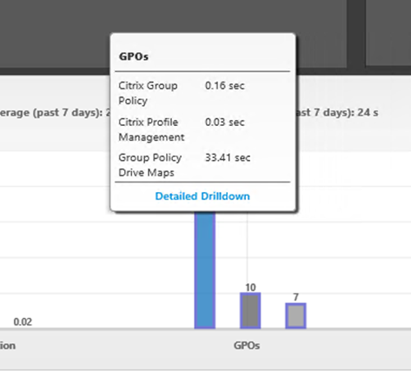Click the dark panel at top right corner

[388, 32]
